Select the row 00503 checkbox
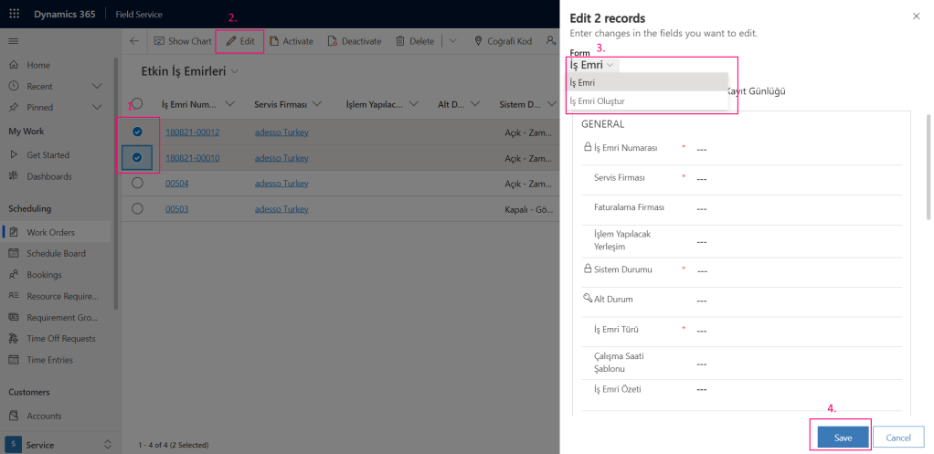This screenshot has height=454, width=934. pyautogui.click(x=138, y=209)
